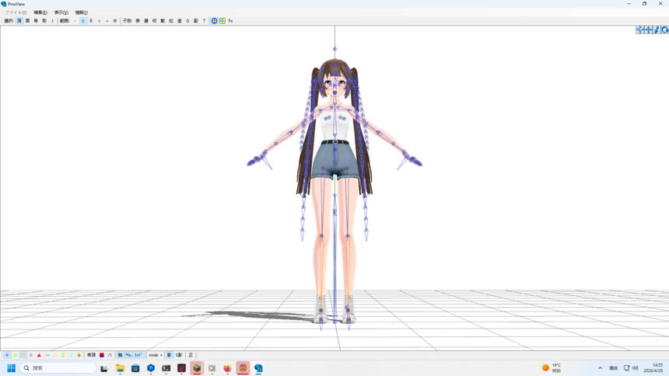
Task: Toggle the エッジ edge button
Action: point(138,355)
